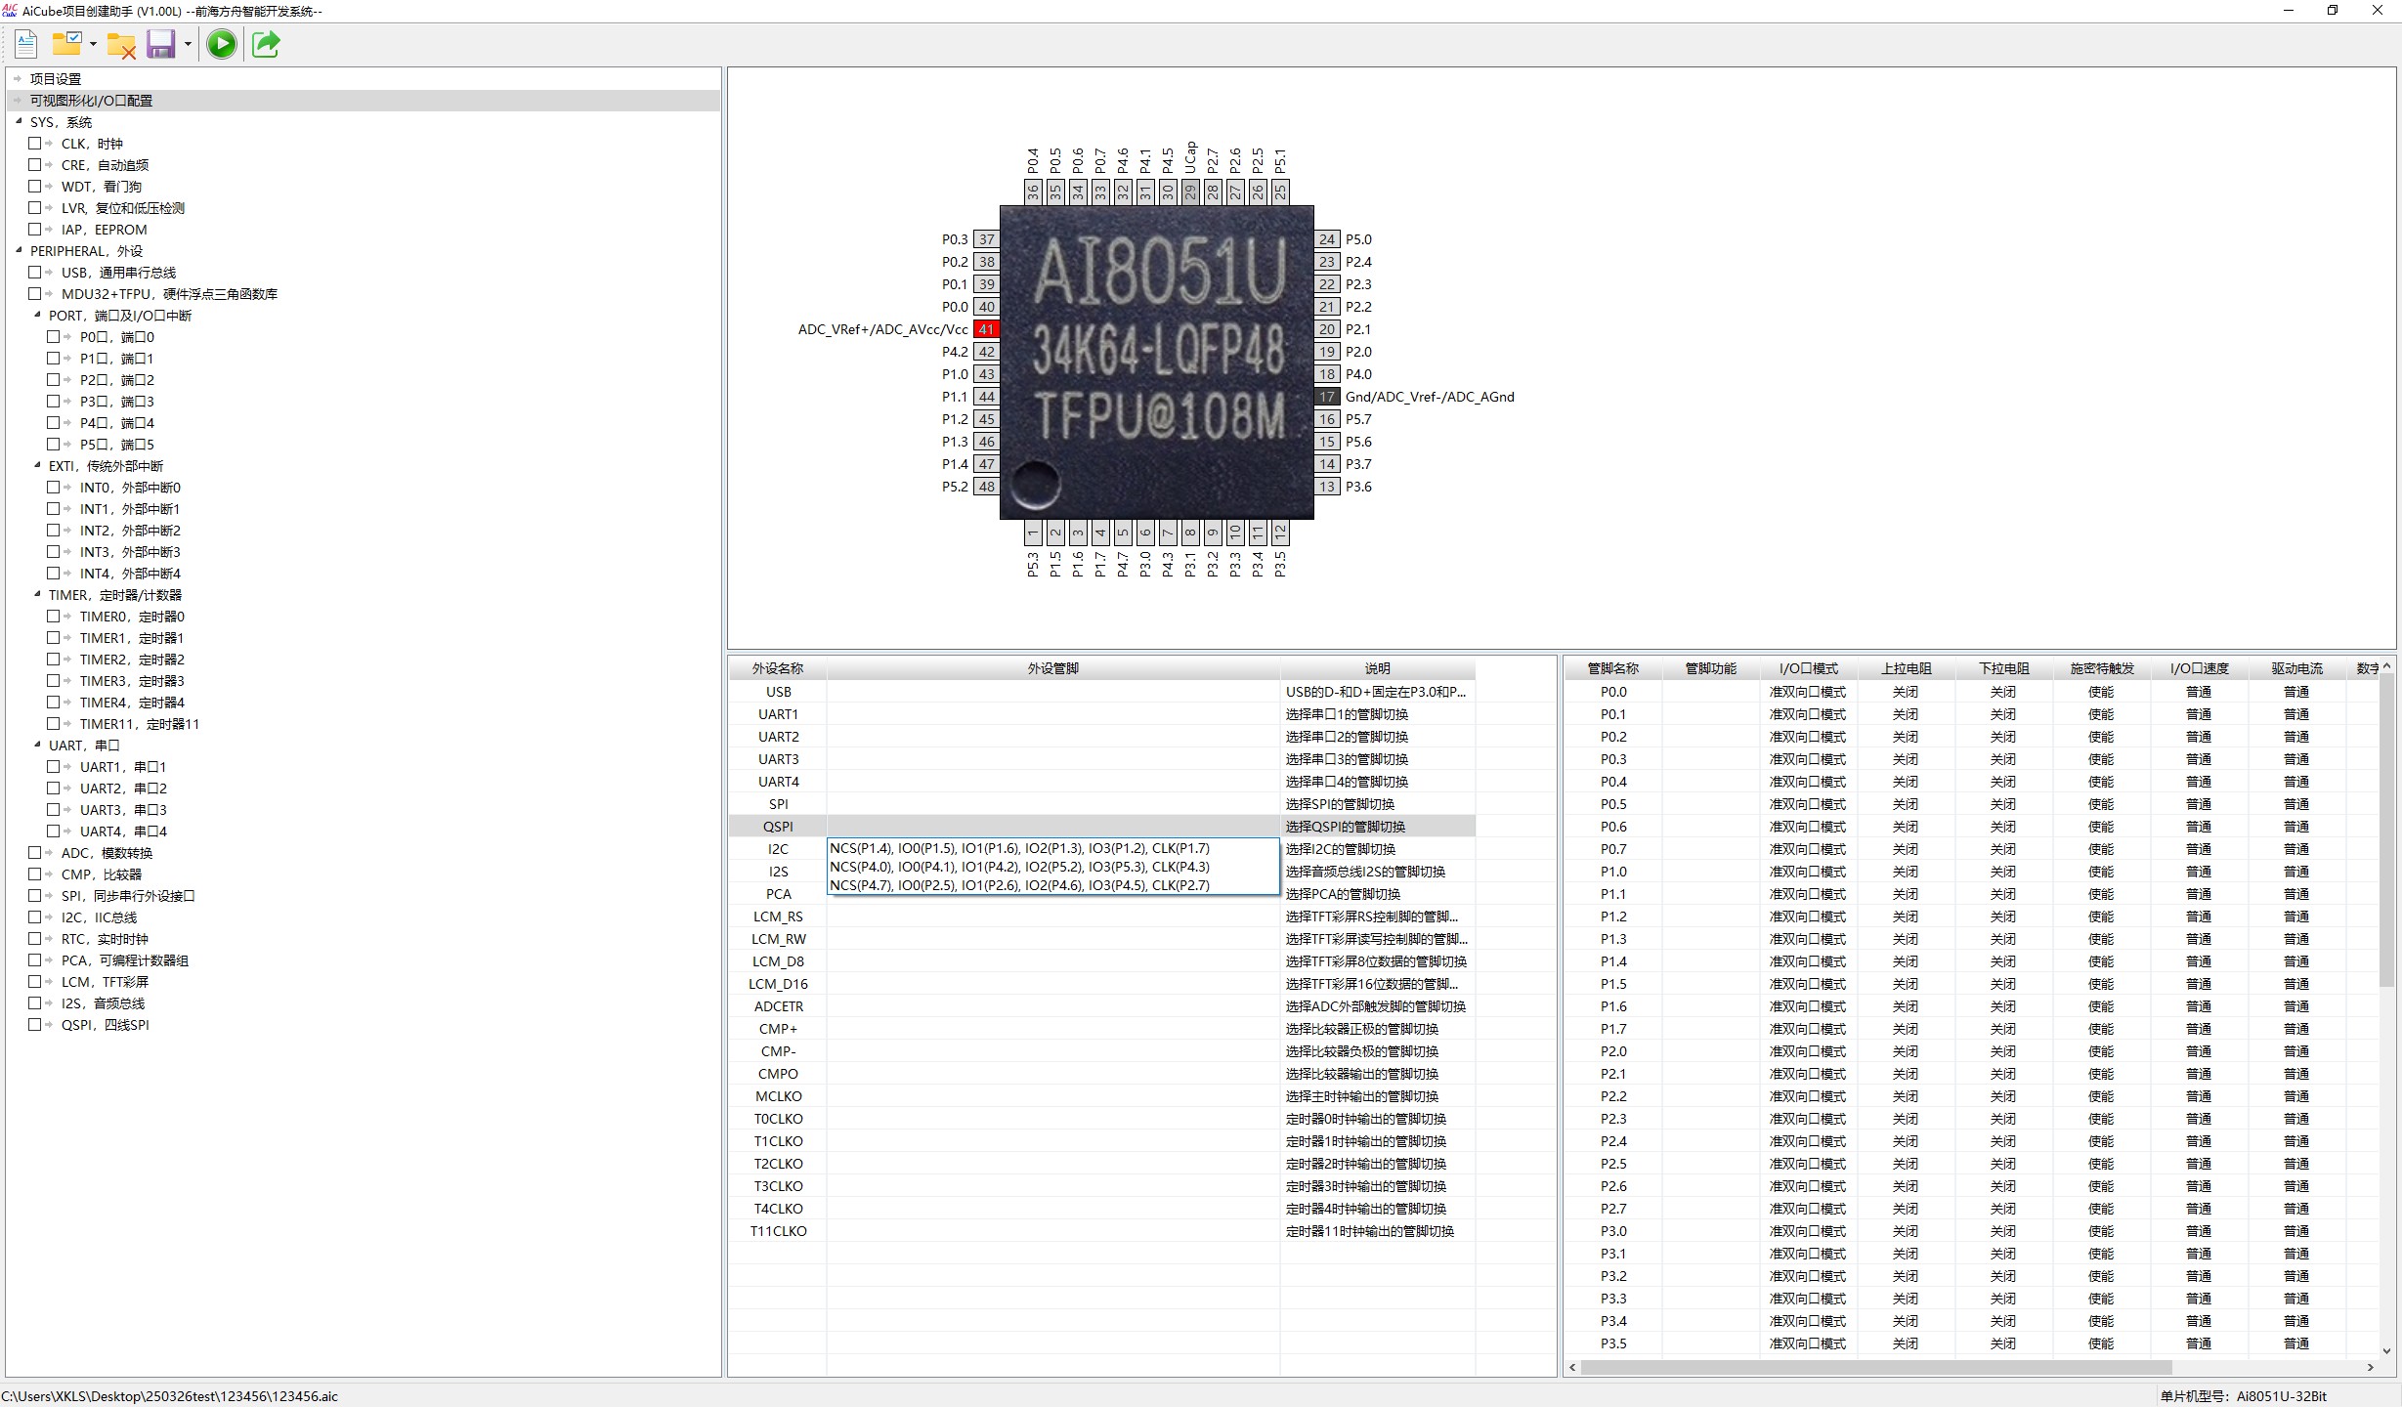Select the 可视图形化I/O口配置 tree item

tap(91, 101)
